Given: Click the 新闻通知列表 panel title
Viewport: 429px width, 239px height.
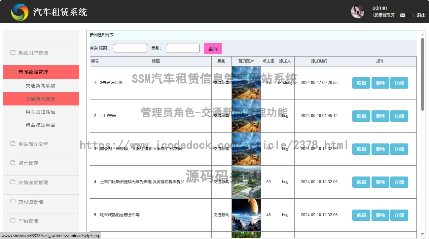Looking at the screenshot, I should point(102,35).
